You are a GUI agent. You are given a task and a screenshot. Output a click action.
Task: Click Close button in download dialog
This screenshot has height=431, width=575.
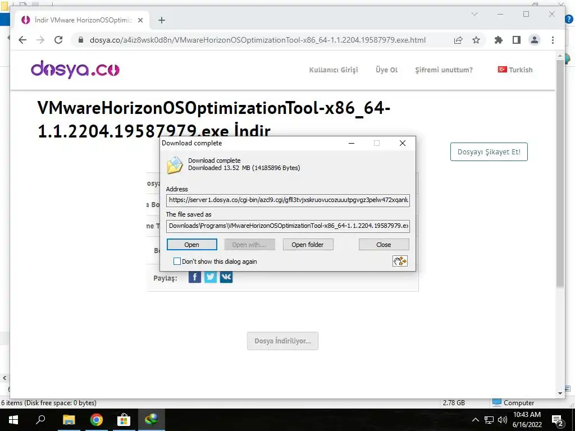384,245
